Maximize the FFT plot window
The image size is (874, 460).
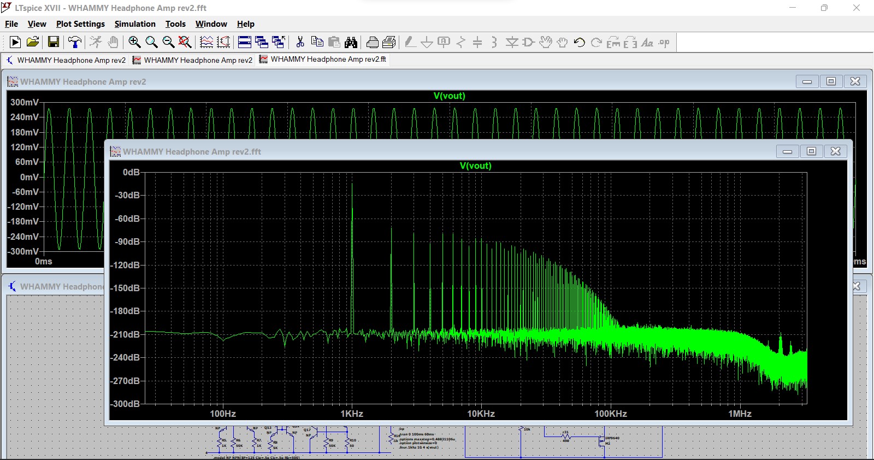[812, 151]
